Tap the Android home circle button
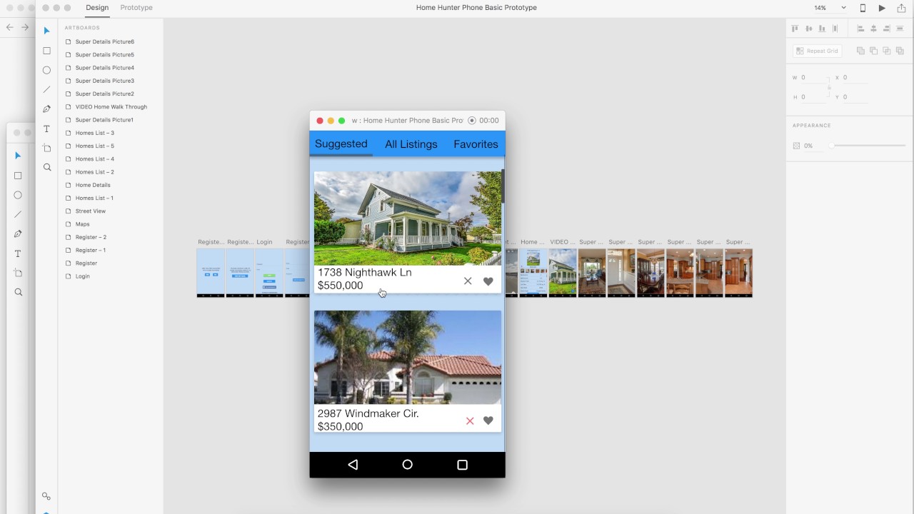The image size is (914, 514). click(407, 465)
